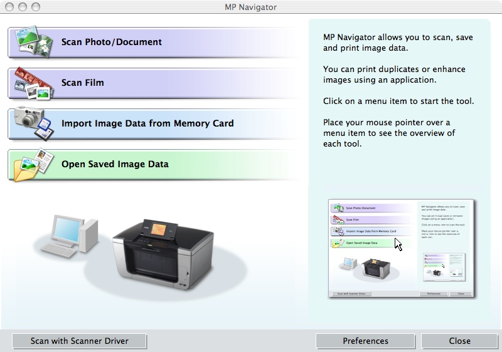The image size is (502, 352).
Task: Click the red window close button
Action: (10, 7)
